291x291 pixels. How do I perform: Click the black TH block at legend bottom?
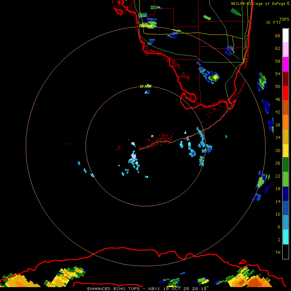(x=286, y=252)
